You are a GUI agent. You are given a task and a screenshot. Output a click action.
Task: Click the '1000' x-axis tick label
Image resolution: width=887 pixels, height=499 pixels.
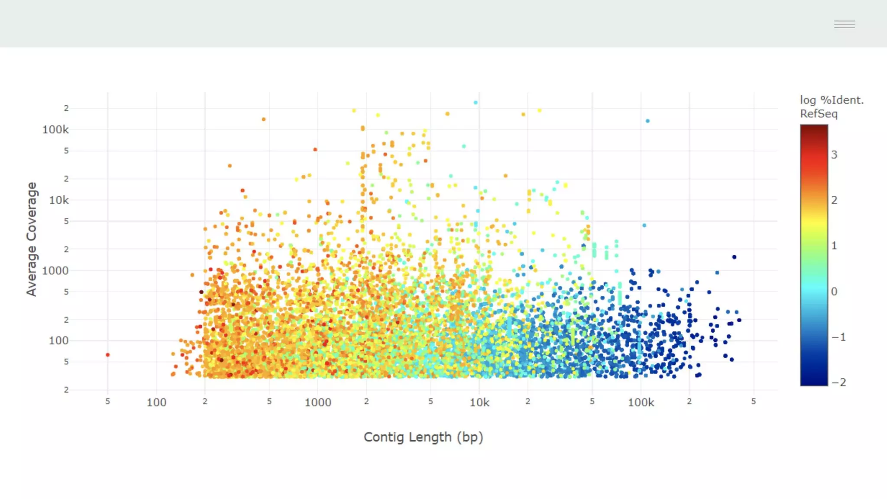click(318, 402)
